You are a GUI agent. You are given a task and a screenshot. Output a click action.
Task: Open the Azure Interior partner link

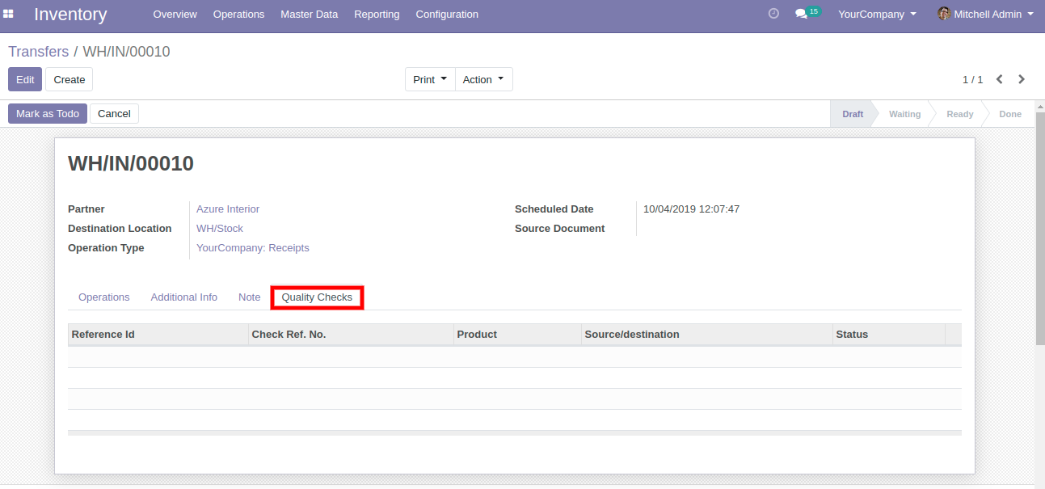pyautogui.click(x=228, y=209)
